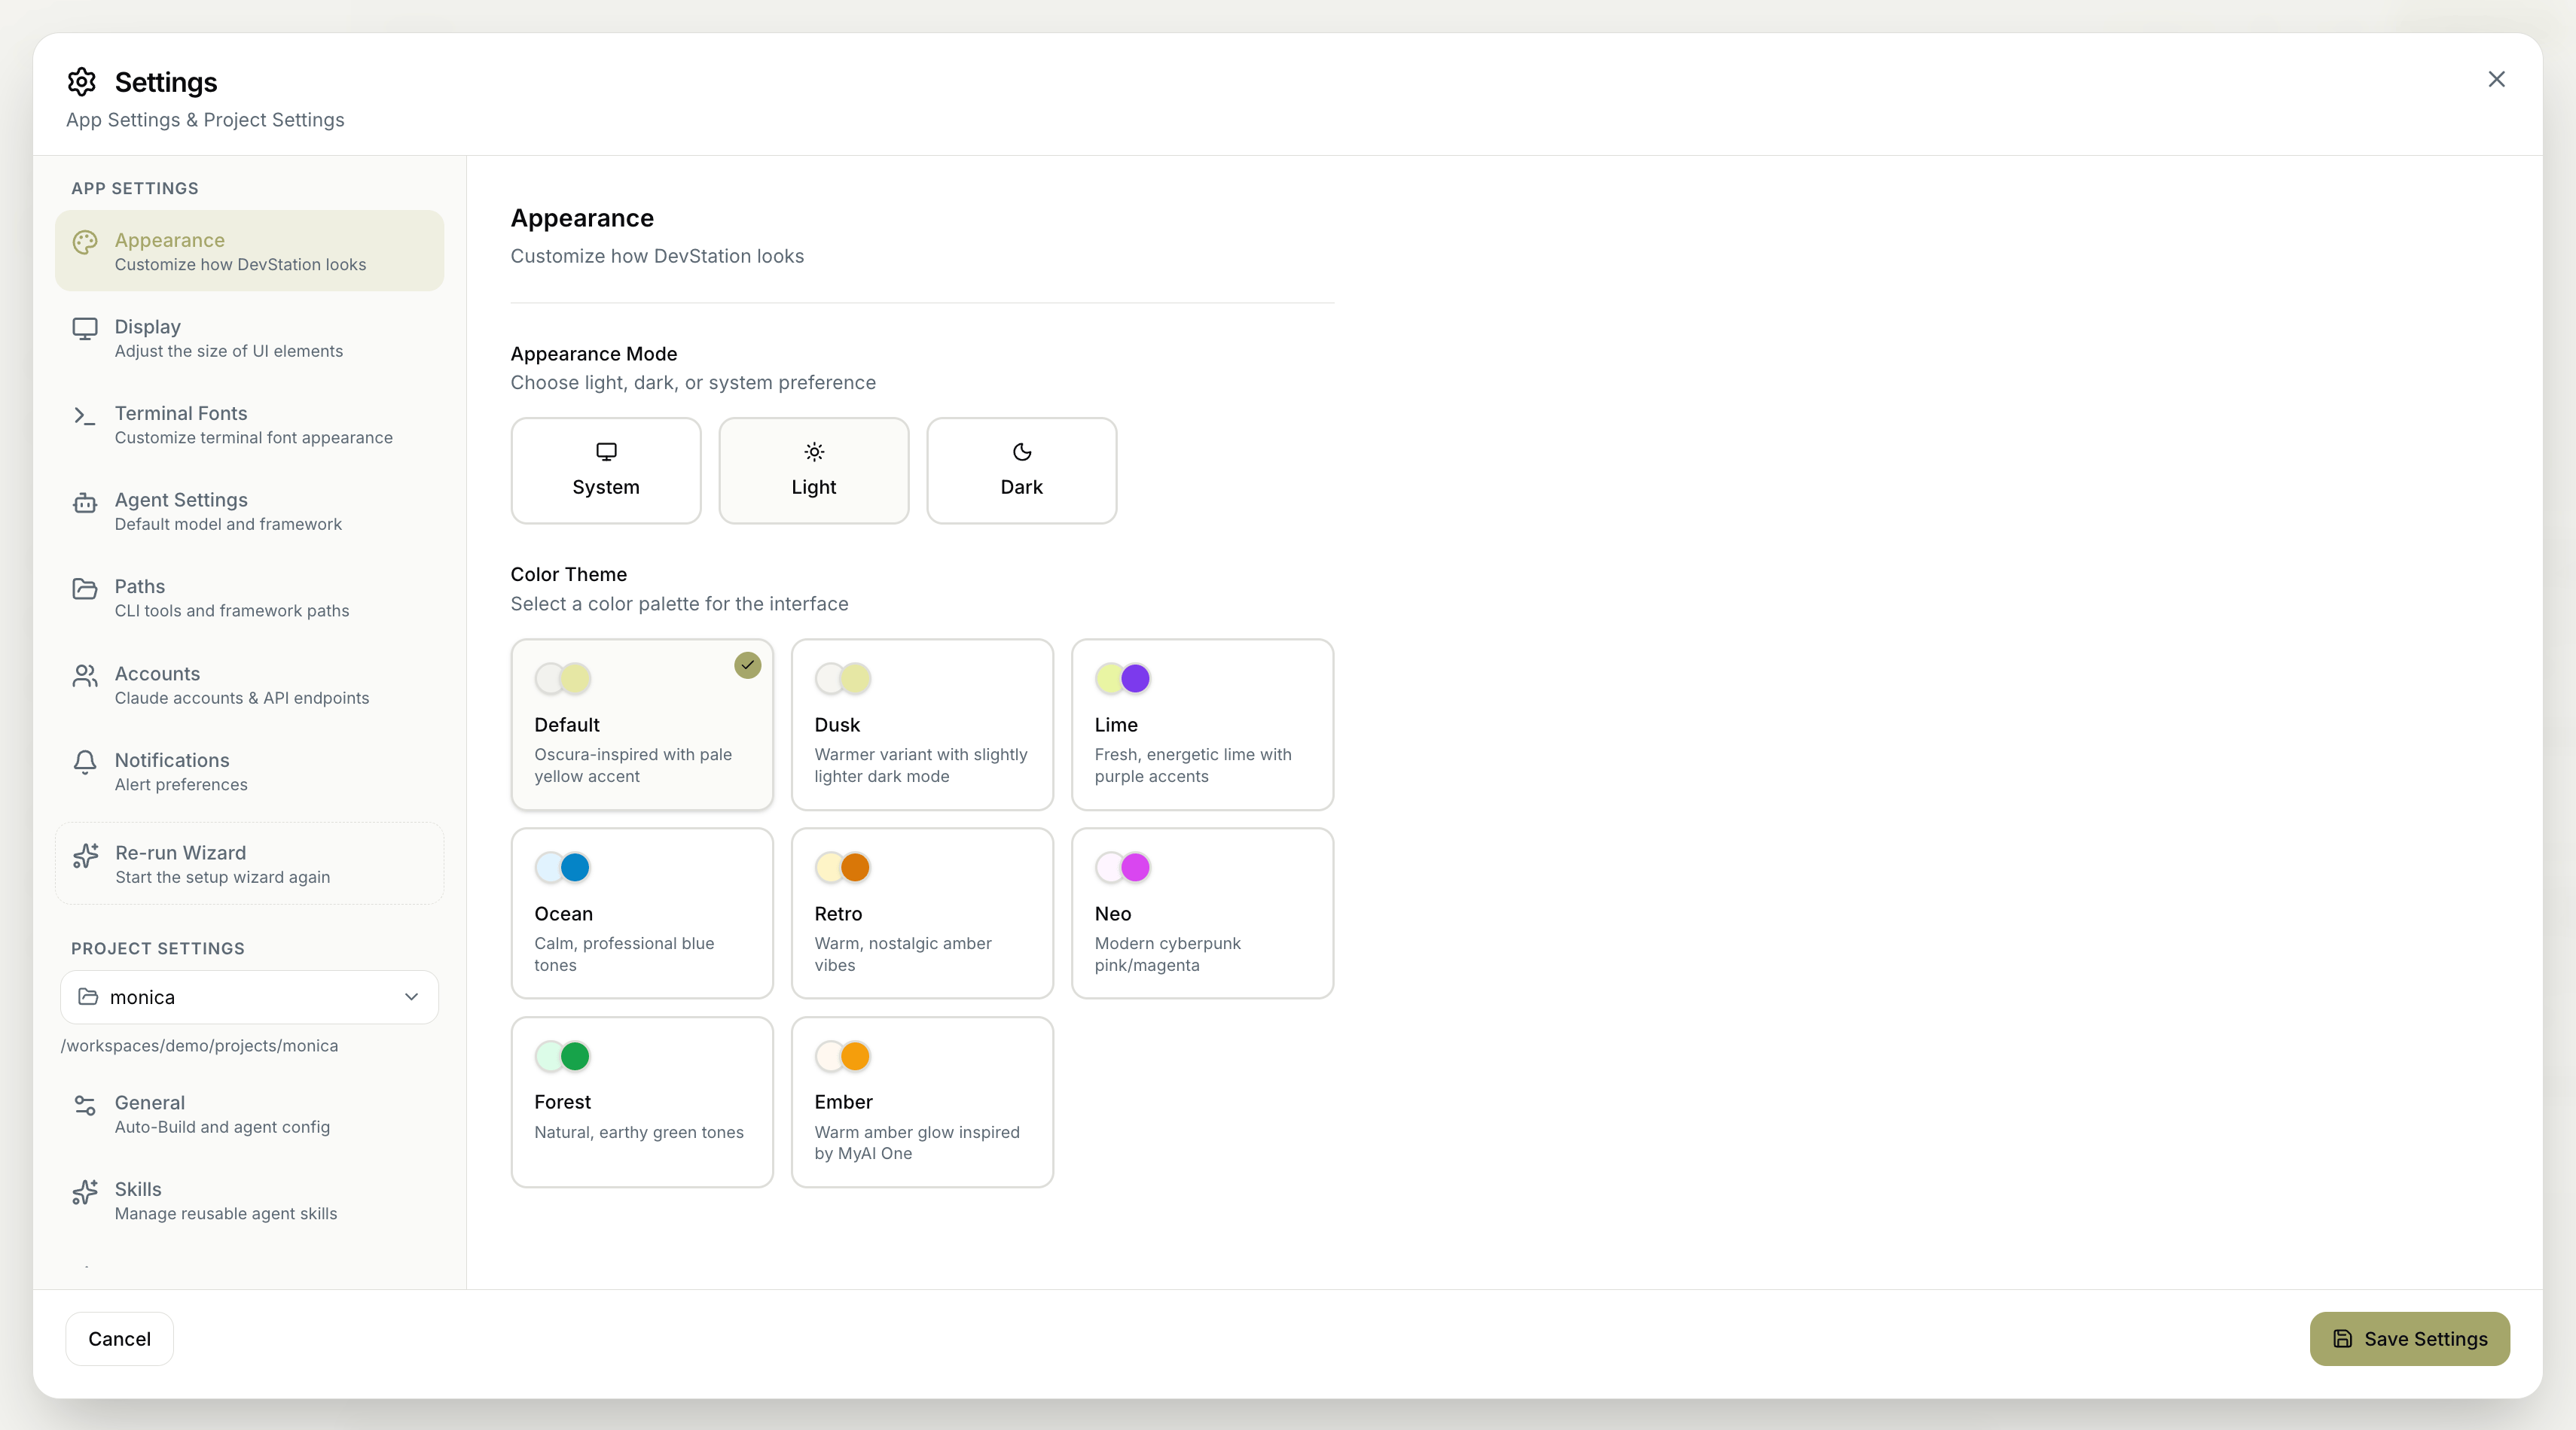The width and height of the screenshot is (2576, 1430).
Task: Click the Ocean blue color swatch
Action: tap(575, 867)
